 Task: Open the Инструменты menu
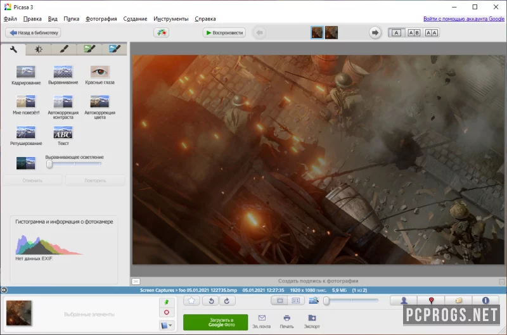pos(170,19)
